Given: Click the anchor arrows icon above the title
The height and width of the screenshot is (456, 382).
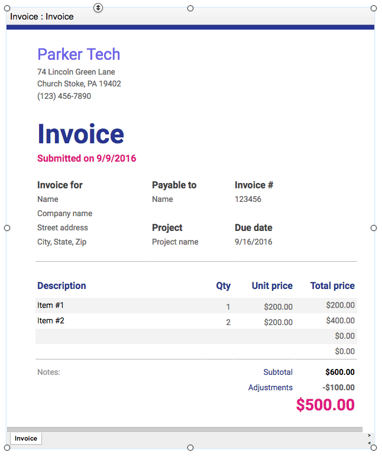Looking at the screenshot, I should click(x=98, y=8).
